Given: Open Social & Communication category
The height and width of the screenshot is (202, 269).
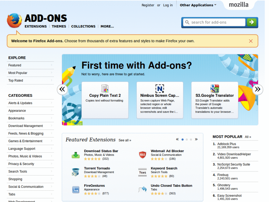Looking at the screenshot, I should 30,187.
